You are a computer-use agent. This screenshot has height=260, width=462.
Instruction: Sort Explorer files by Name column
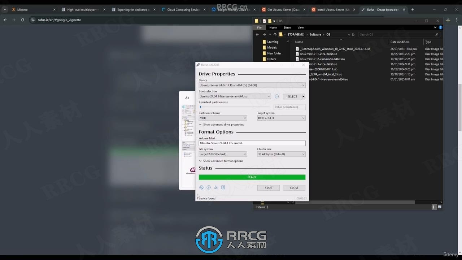click(x=341, y=42)
